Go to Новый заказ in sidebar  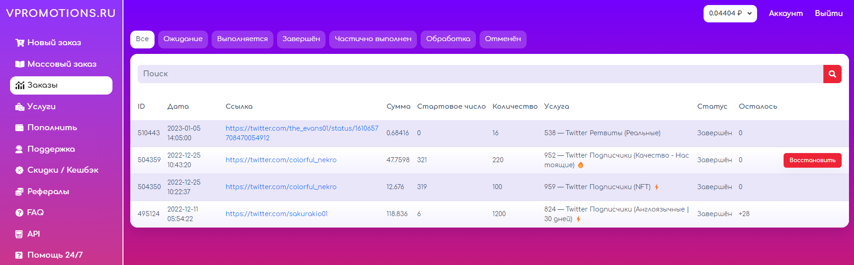(x=61, y=42)
